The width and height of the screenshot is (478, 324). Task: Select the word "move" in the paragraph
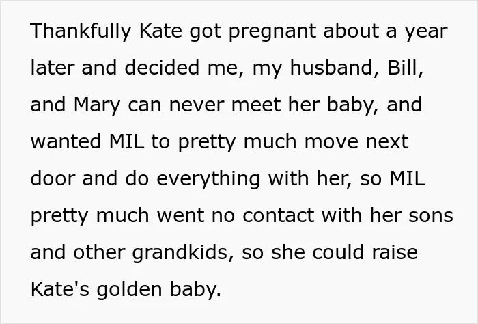coord(331,142)
